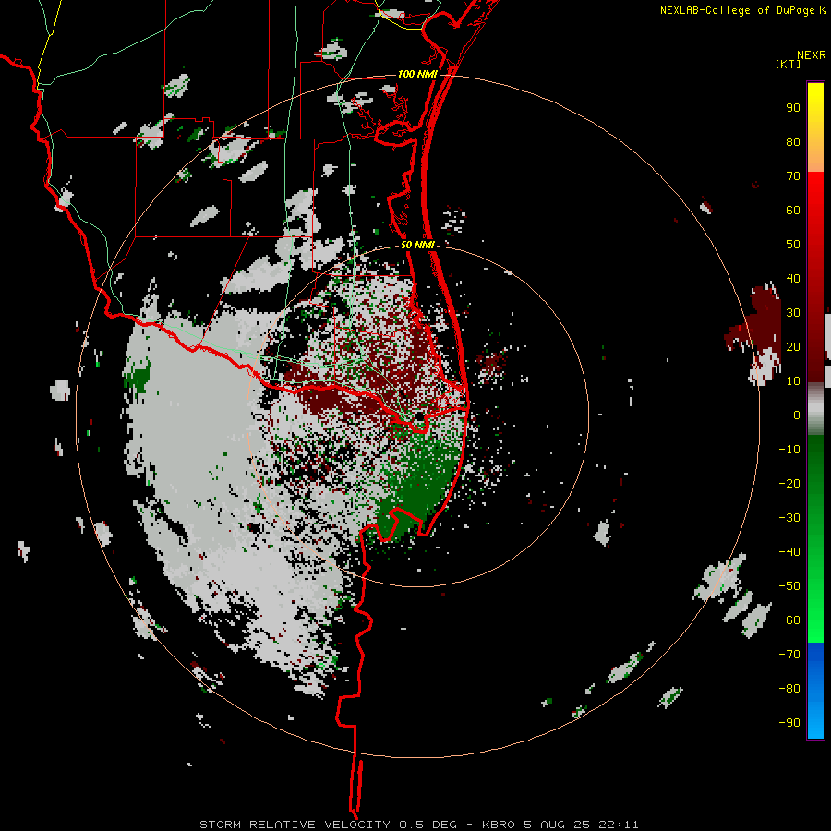Click the KBRO station identifier in caption

(x=499, y=825)
